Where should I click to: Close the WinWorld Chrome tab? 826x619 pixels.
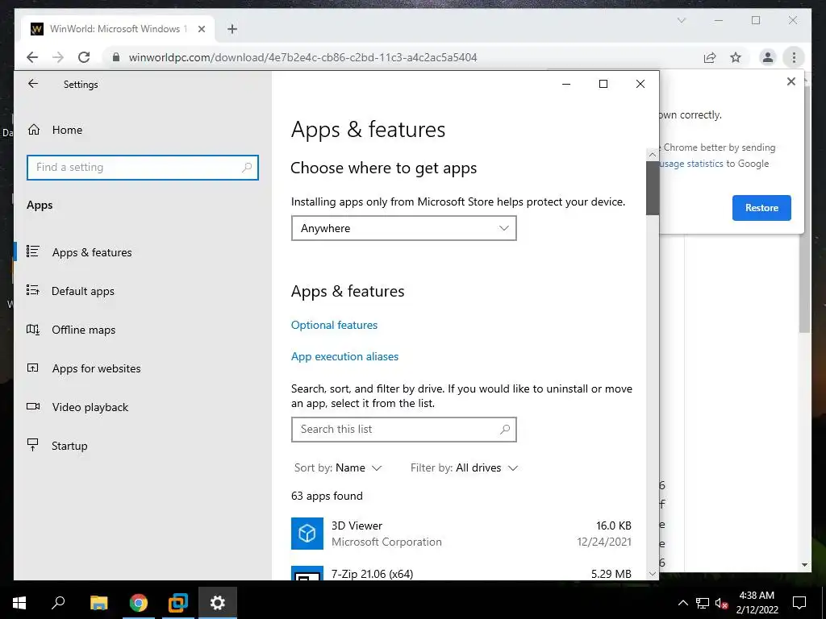(201, 29)
